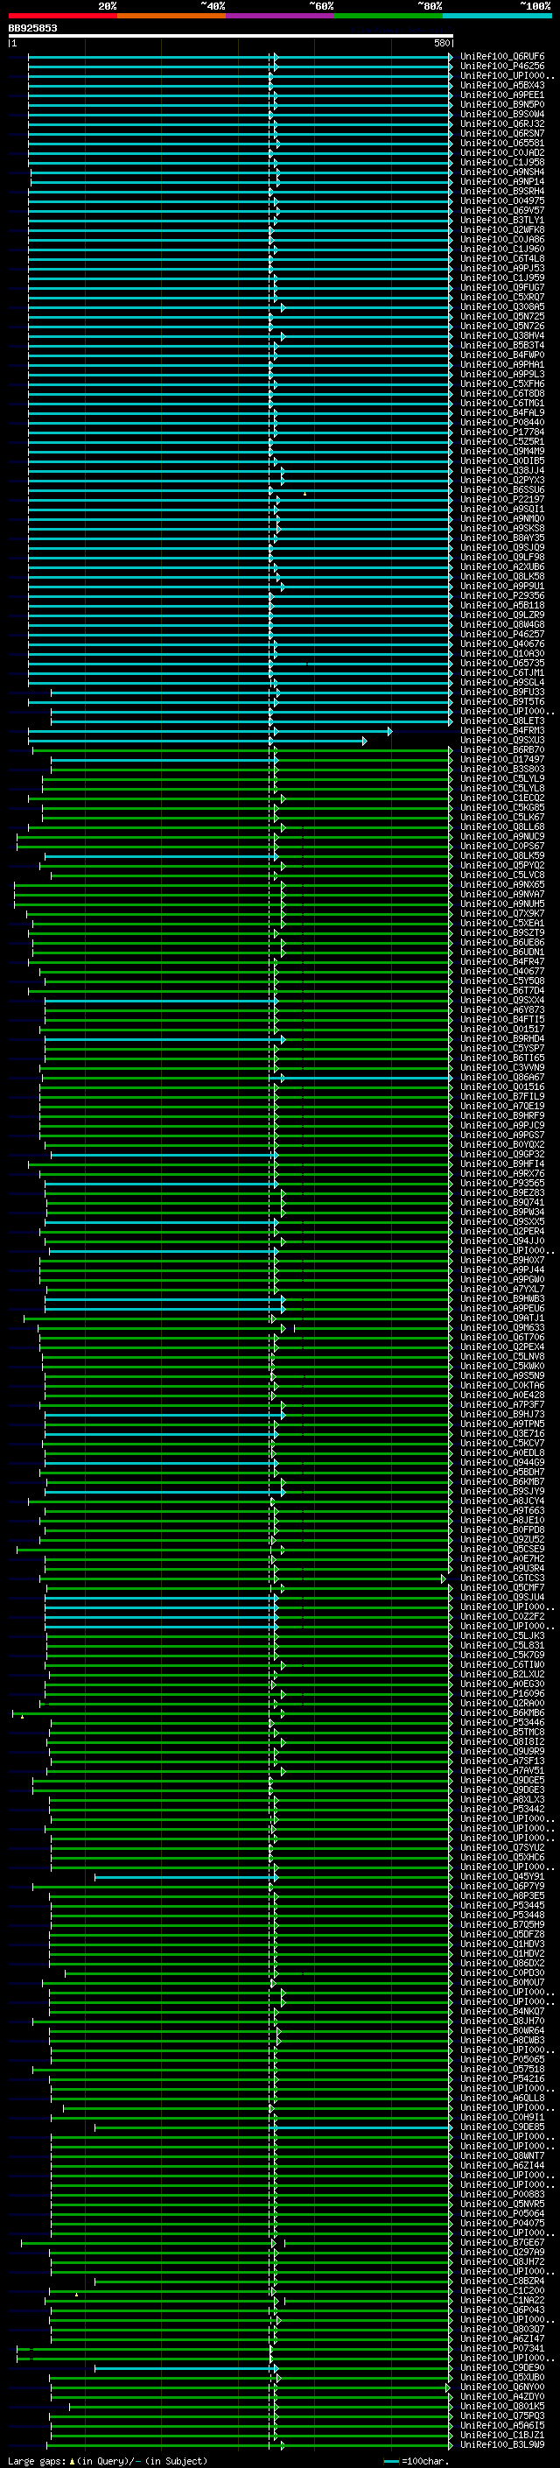
Task: Click UniRef100_A9NUC9 label
Action: (501, 837)
